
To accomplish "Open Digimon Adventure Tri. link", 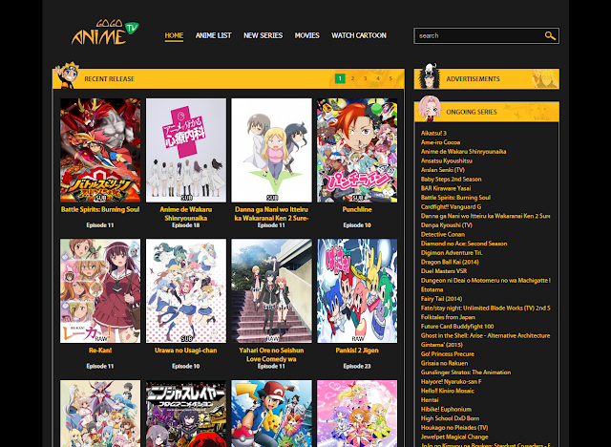I will [452, 252].
